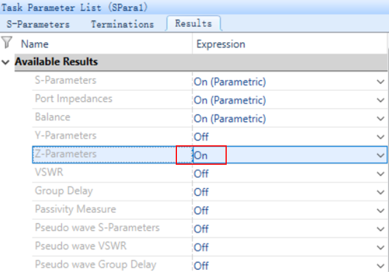Screen dimensions: 389x272
Task: Click the Expression column header
Action: coord(221,45)
